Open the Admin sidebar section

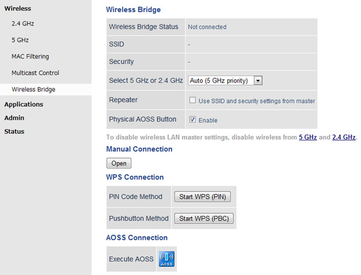pos(14,117)
